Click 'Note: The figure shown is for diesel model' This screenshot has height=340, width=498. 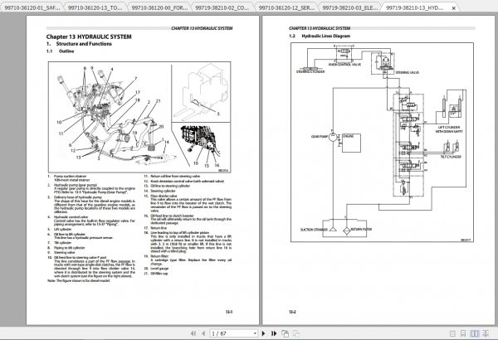click(x=79, y=281)
